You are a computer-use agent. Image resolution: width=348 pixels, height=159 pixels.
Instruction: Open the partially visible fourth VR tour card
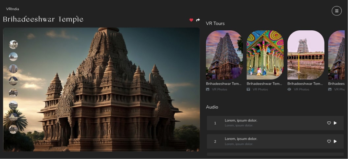(x=337, y=55)
